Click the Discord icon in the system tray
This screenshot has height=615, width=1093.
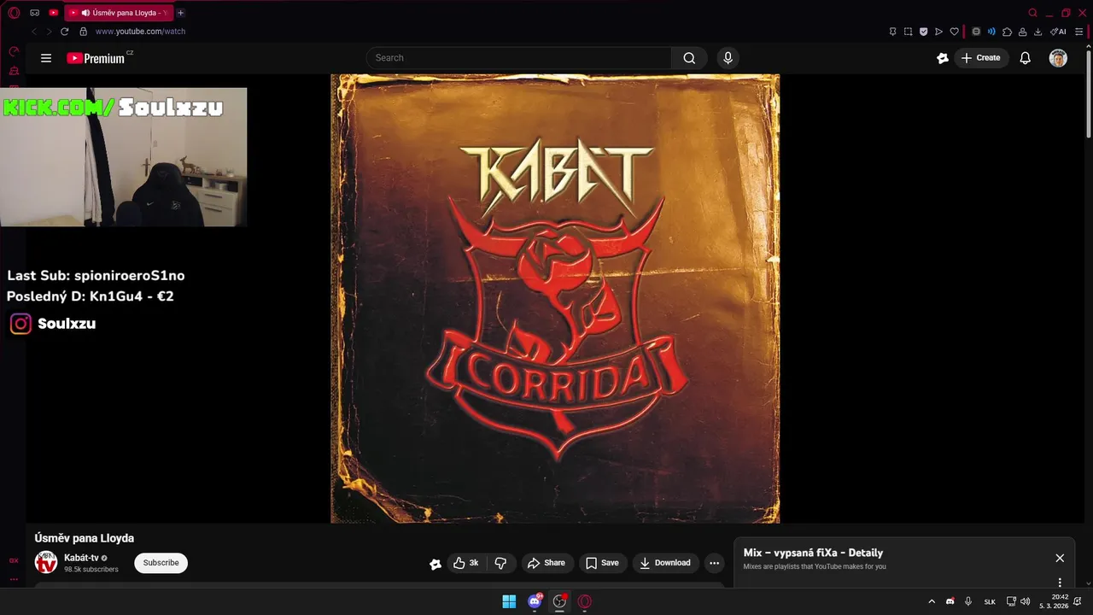coord(950,601)
